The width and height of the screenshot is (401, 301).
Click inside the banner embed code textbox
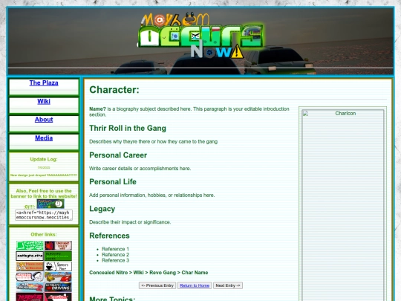pos(44,215)
